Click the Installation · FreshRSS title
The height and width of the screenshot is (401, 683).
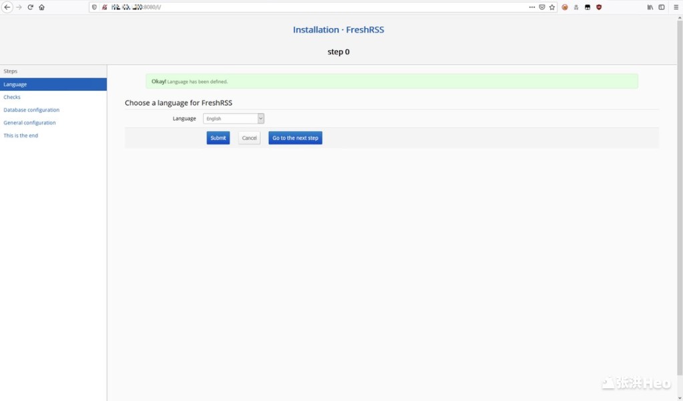(338, 29)
